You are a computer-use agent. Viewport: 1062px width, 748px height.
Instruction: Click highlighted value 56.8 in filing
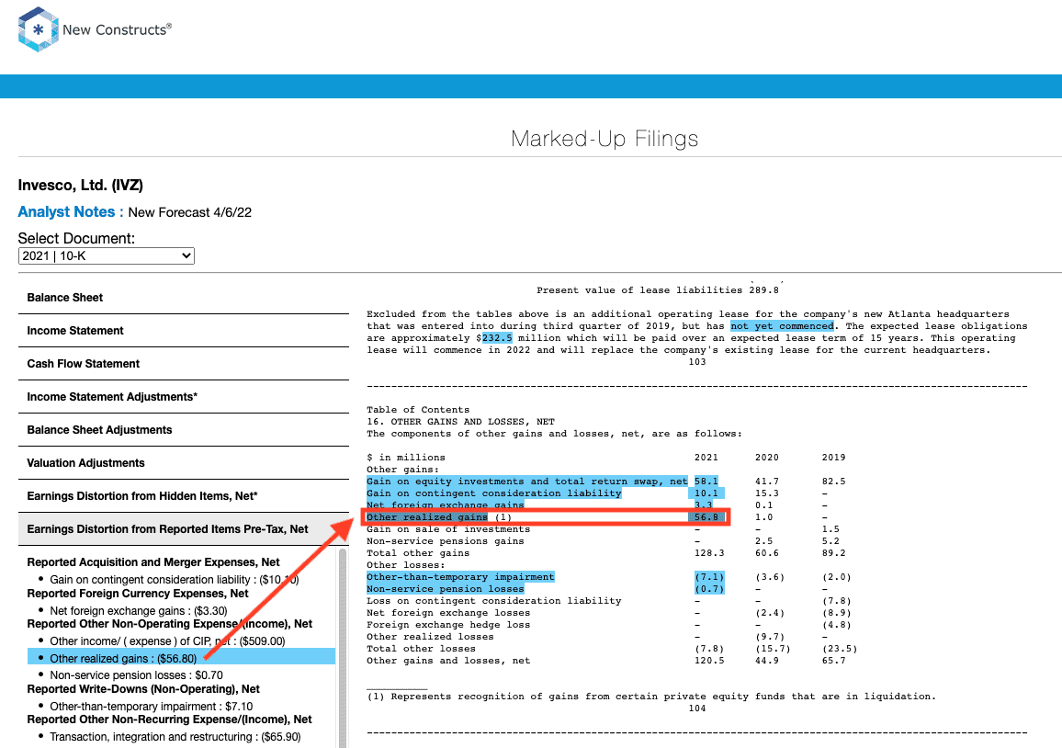(x=708, y=517)
